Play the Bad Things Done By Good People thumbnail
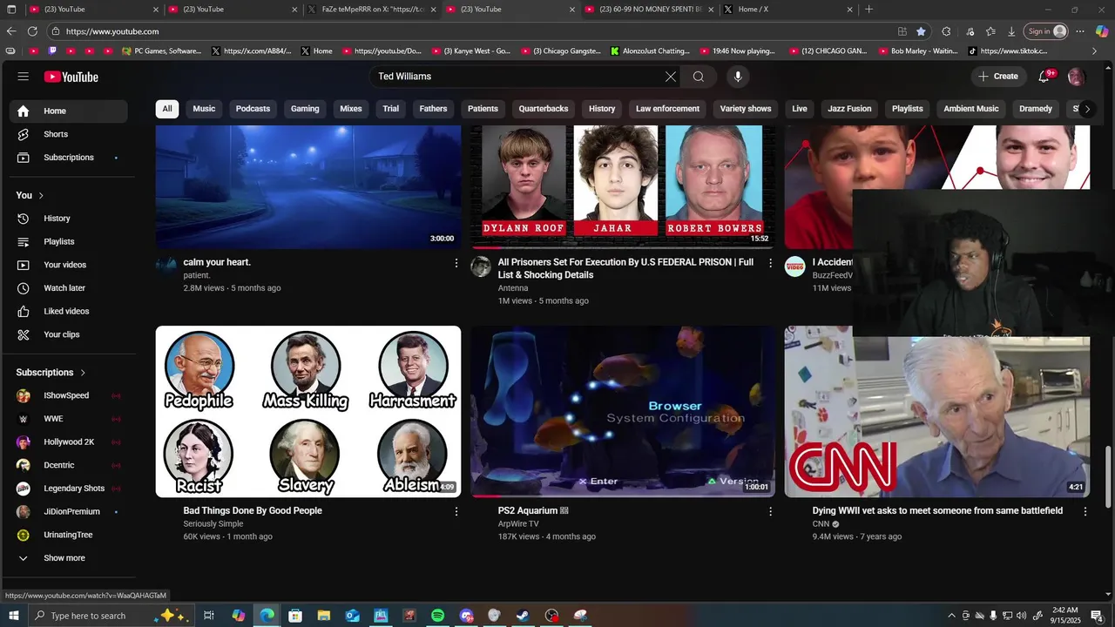This screenshot has width=1115, height=627. point(308,411)
